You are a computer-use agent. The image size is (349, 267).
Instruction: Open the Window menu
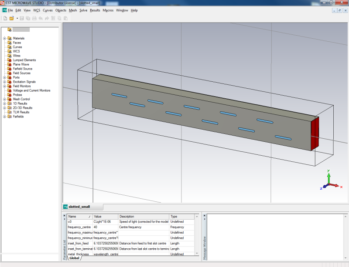[122, 10]
